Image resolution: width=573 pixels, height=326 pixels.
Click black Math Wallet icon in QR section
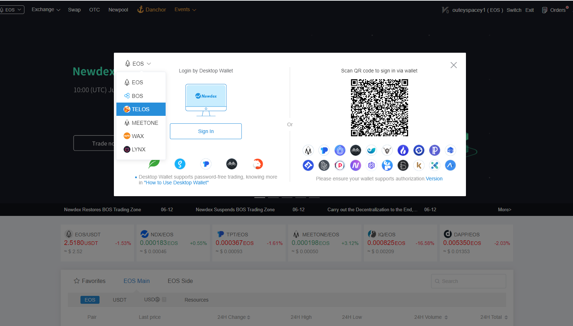(x=356, y=150)
